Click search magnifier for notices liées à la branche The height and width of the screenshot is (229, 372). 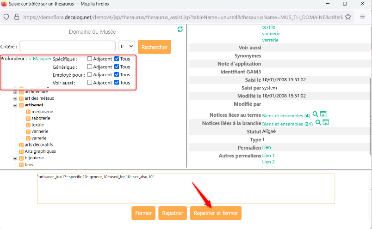[318, 123]
